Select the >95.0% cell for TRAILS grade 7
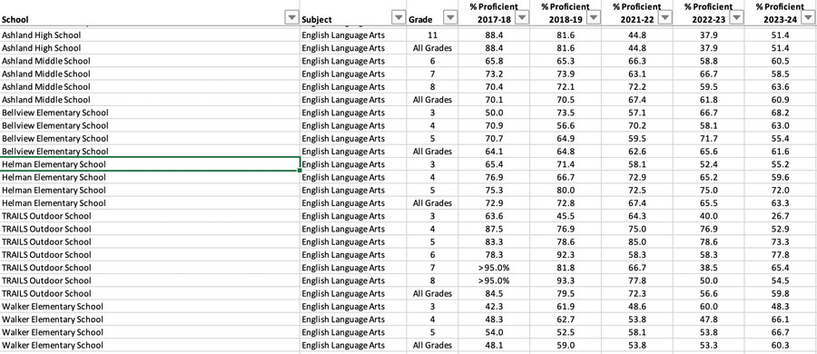Viewport: 817px width, 354px height. pyautogui.click(x=494, y=268)
